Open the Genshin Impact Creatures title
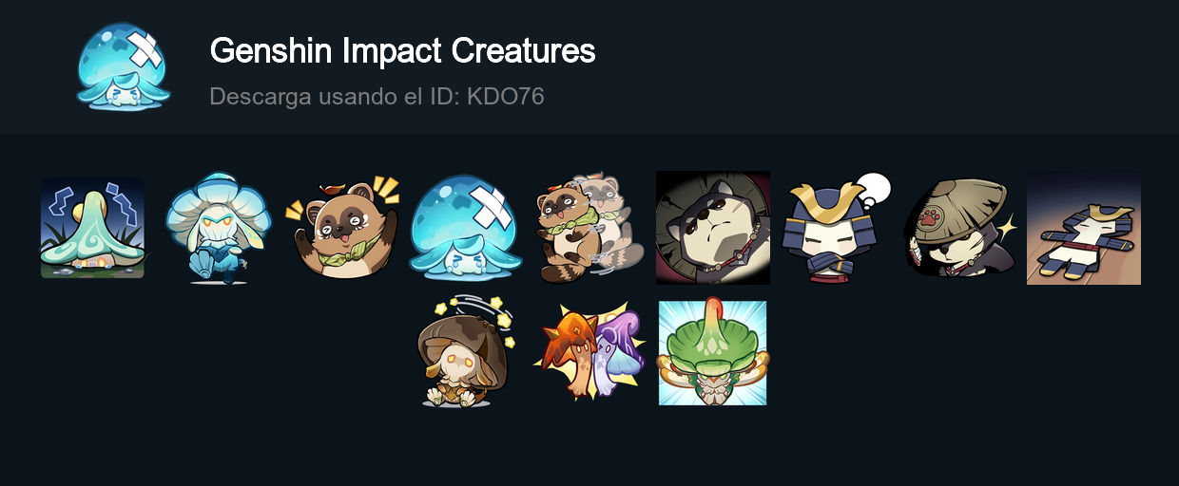This screenshot has width=1179, height=486. [402, 51]
